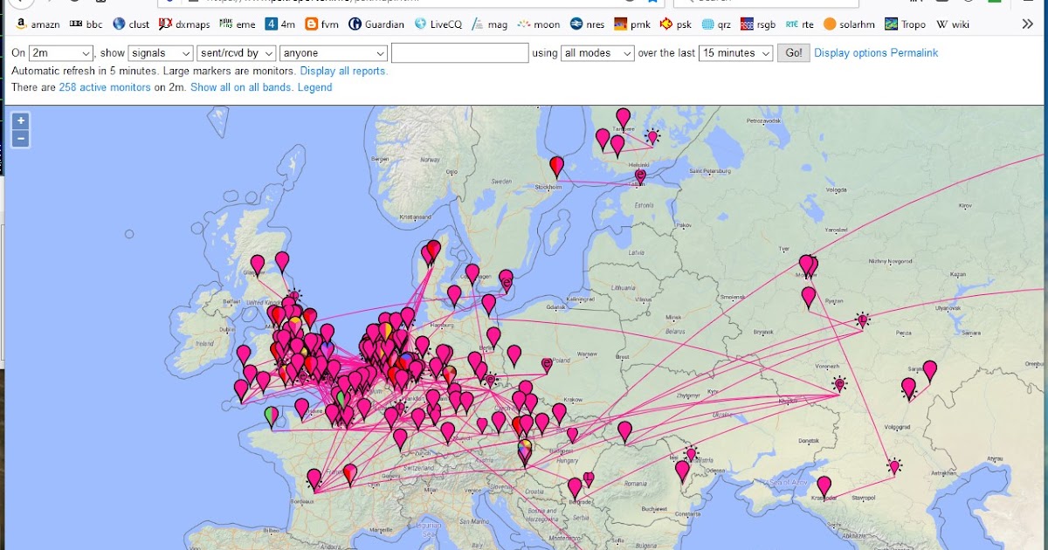
Task: Open the "all modes" dropdown
Action: (x=597, y=52)
